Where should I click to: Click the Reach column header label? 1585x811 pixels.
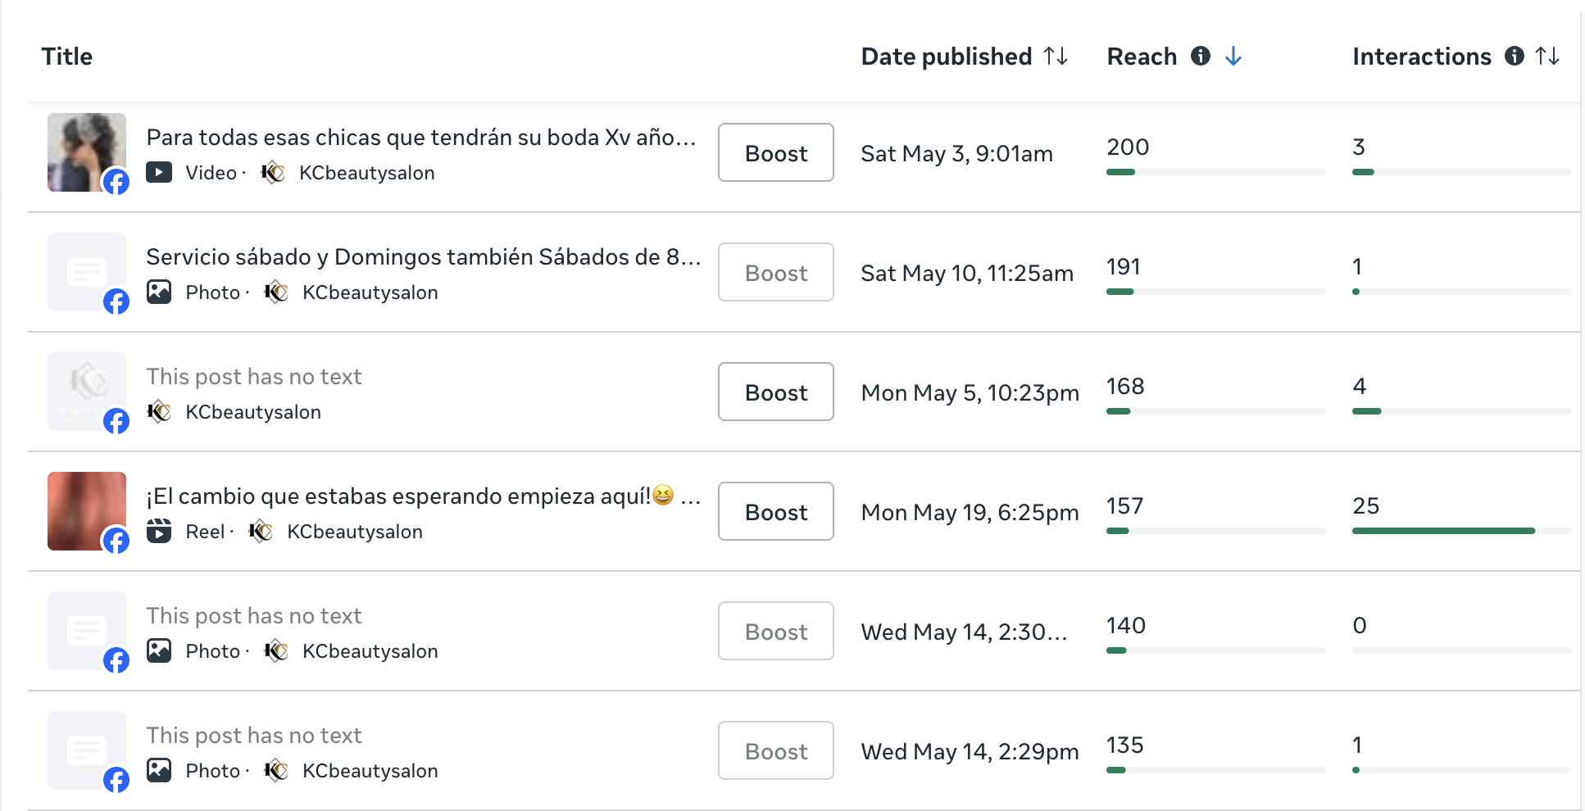coord(1142,57)
